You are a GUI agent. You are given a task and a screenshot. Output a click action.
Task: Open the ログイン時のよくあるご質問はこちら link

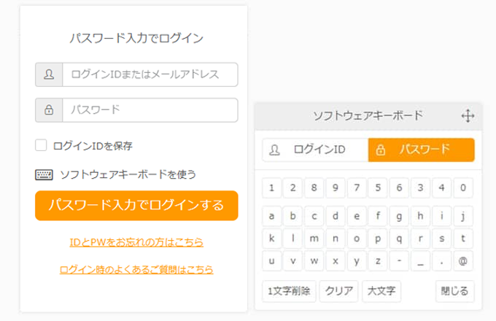136,269
